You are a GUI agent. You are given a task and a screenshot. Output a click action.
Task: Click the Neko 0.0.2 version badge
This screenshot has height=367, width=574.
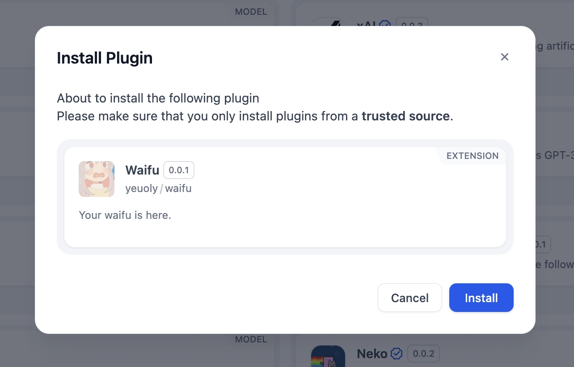click(x=423, y=354)
